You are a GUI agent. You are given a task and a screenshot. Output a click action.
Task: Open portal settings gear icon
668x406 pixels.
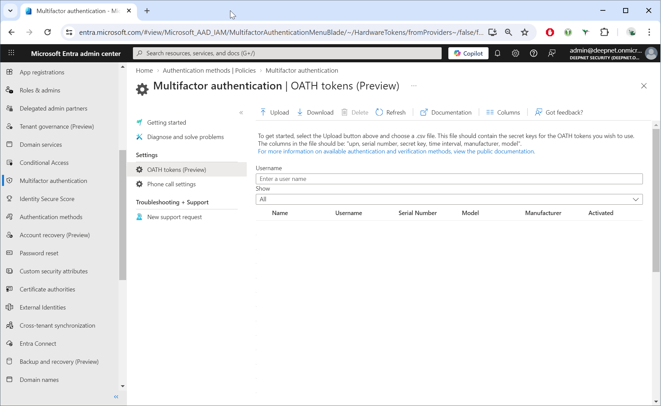click(515, 53)
